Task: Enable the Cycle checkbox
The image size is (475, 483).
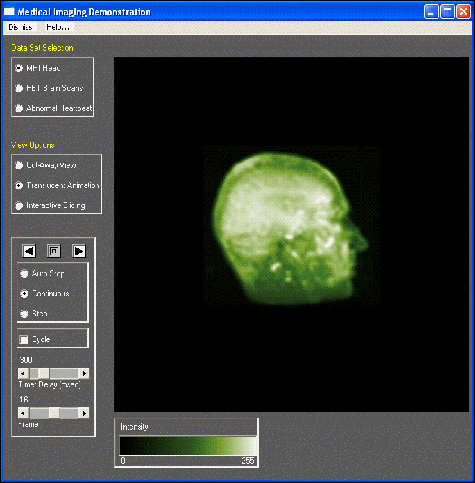Action: click(25, 339)
